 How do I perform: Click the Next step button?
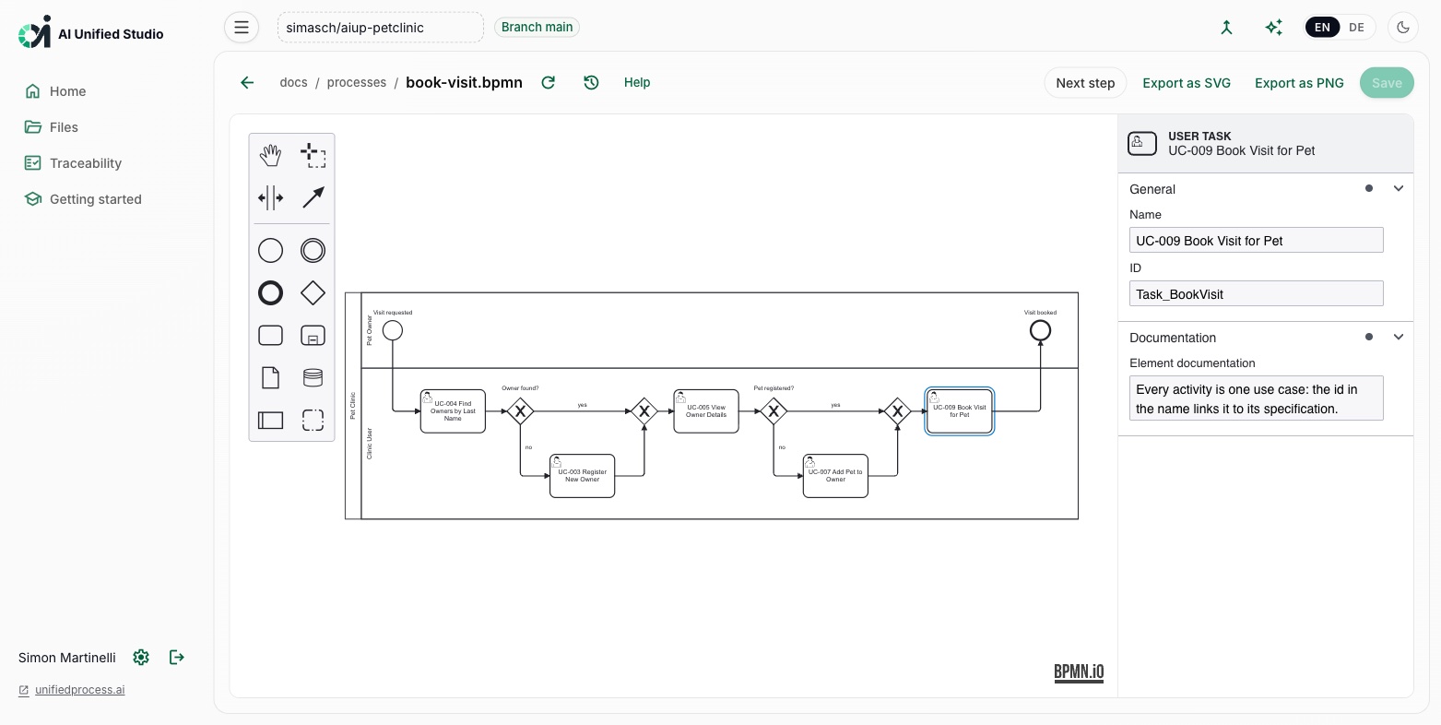(x=1085, y=83)
